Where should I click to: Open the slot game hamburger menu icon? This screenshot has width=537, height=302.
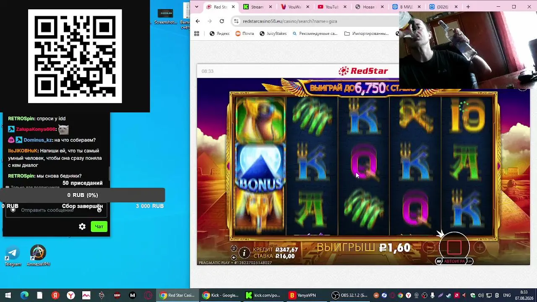point(234,248)
